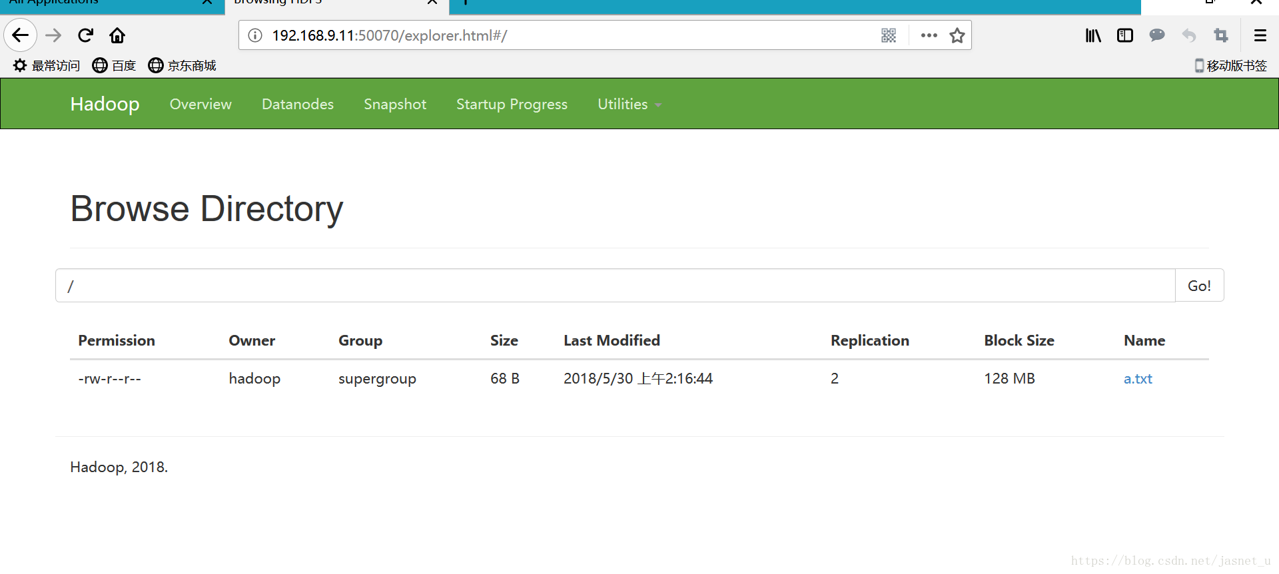Open the Library bookshelf icon

coord(1093,35)
